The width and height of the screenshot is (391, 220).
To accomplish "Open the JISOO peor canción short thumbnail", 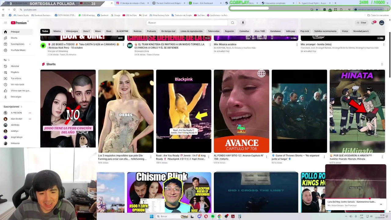I will (68, 108).
